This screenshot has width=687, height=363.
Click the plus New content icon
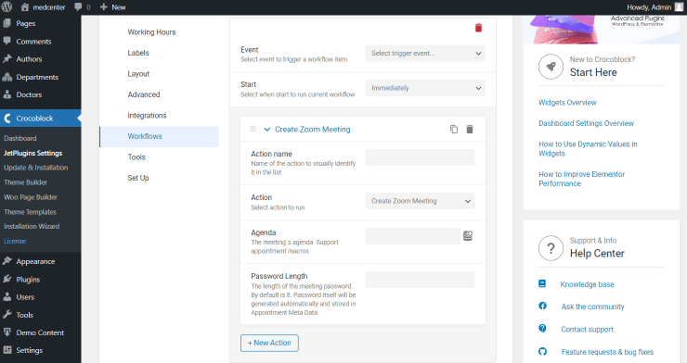104,7
